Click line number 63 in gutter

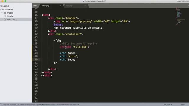click(x=36, y=101)
